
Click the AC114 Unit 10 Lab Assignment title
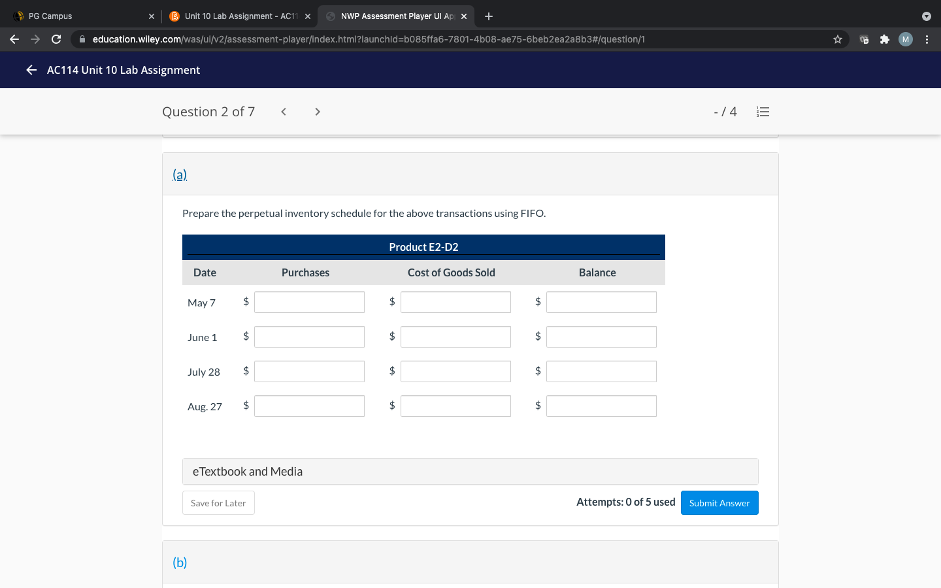click(124, 70)
